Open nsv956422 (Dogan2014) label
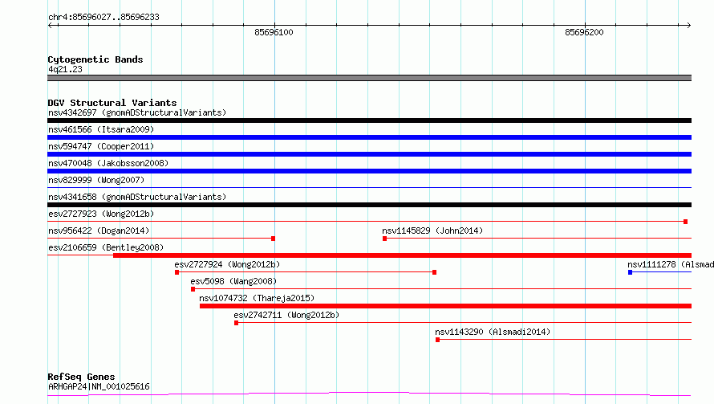This screenshot has height=404, width=714. pos(99,231)
